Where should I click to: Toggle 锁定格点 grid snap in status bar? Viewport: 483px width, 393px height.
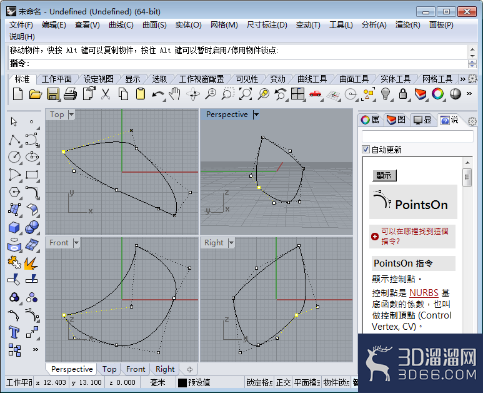point(259,383)
